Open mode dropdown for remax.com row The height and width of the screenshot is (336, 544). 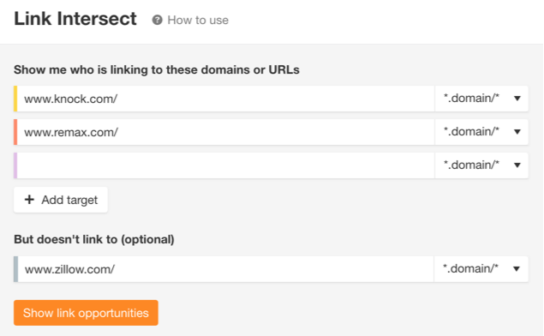481,132
